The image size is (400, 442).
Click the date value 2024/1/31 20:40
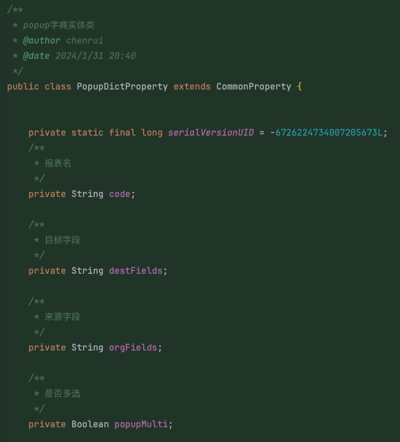coord(95,56)
